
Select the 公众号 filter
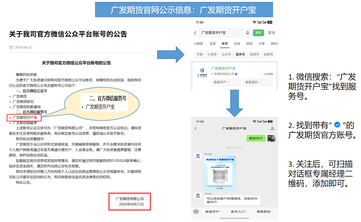[x=226, y=54]
